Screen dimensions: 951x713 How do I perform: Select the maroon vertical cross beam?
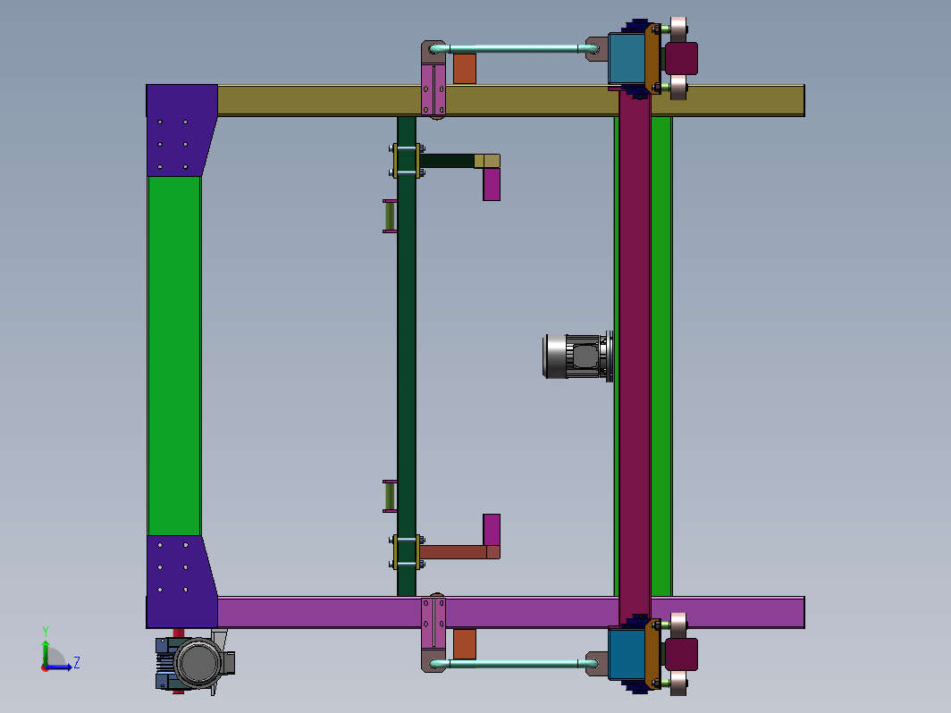tap(635, 356)
